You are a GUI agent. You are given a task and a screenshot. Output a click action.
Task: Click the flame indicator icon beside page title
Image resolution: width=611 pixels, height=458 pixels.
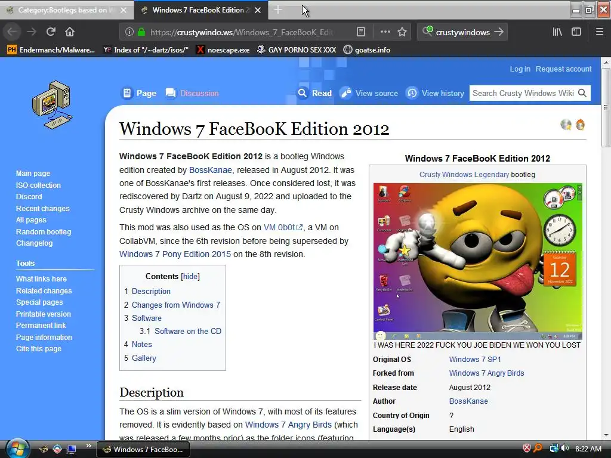[x=580, y=125]
